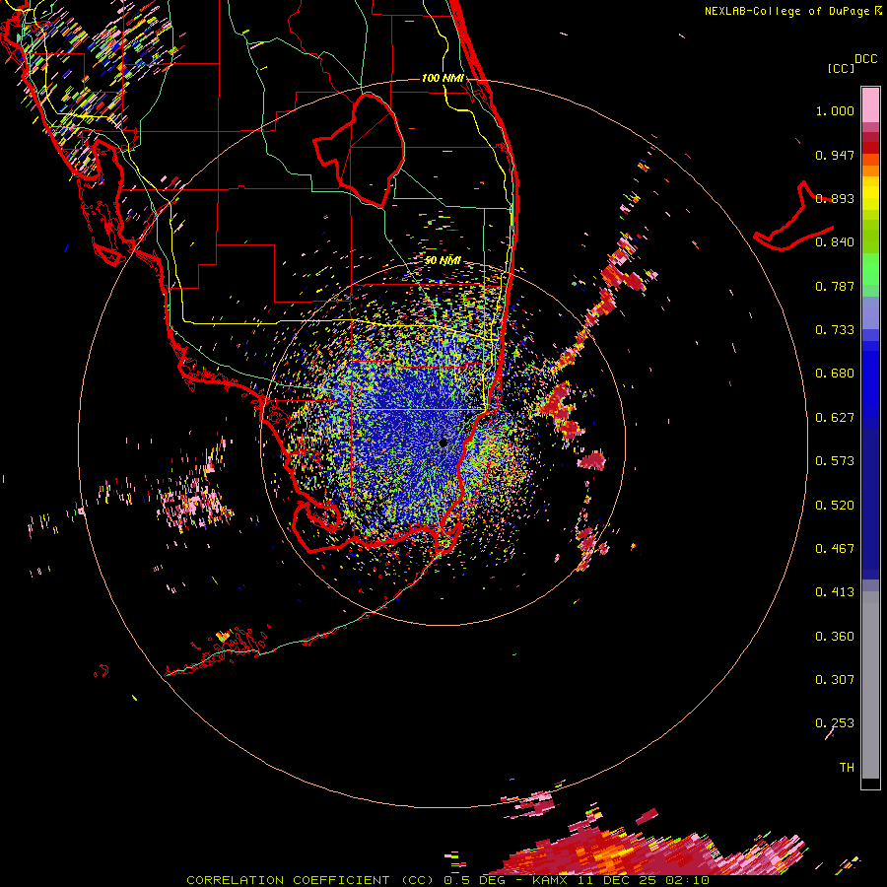Select the 0.733 scale value
Image resolution: width=887 pixels, height=887 pixels.
coord(835,330)
